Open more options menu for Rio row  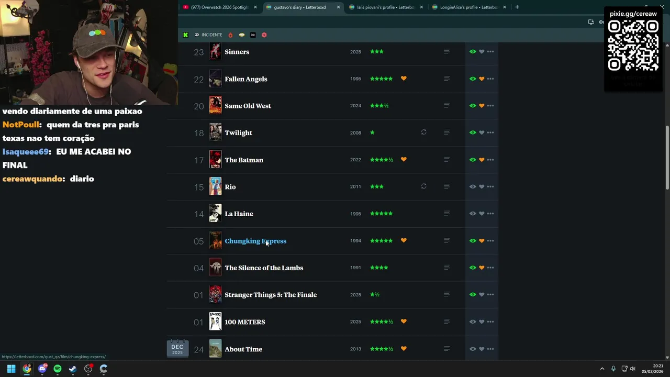490,186
